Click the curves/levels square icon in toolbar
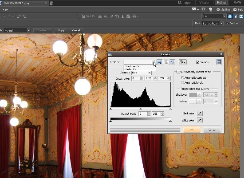 [128, 16]
